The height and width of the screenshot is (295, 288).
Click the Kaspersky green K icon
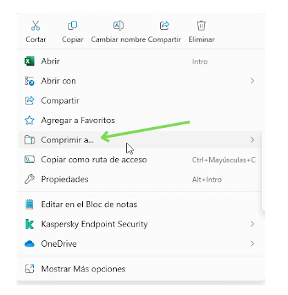(30, 224)
